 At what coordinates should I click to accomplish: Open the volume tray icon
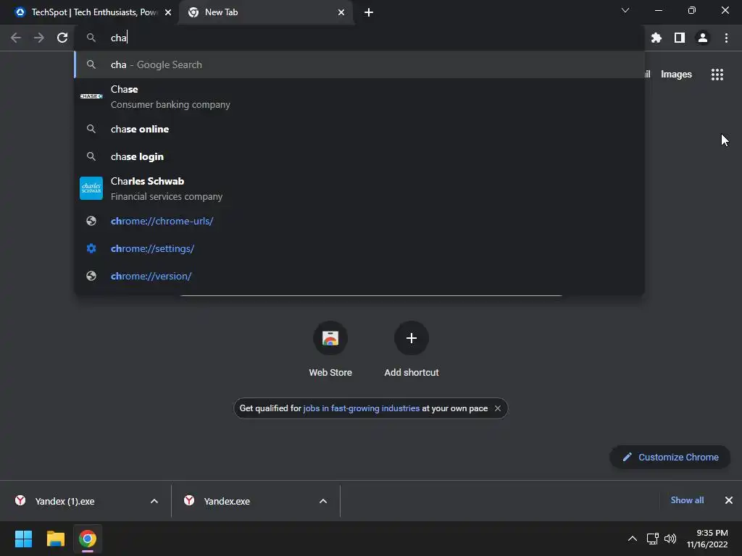[x=670, y=539]
